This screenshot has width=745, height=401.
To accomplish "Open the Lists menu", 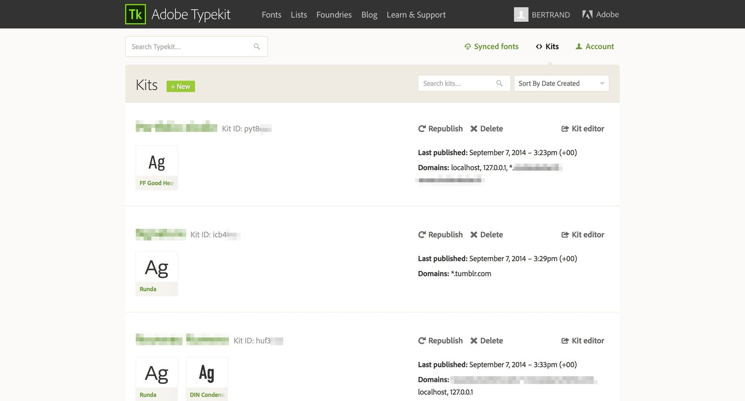I will coord(299,15).
